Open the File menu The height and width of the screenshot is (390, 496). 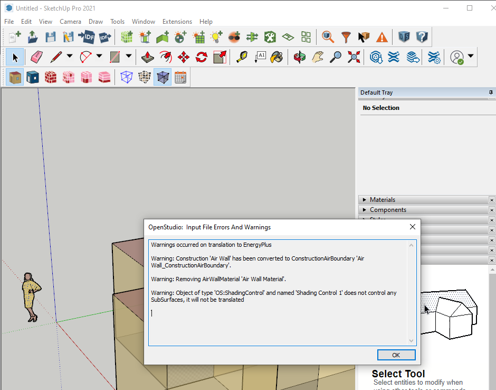tap(9, 22)
